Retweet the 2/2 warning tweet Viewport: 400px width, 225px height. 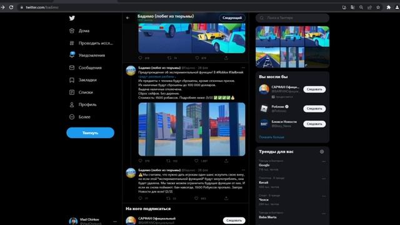(x=168, y=198)
